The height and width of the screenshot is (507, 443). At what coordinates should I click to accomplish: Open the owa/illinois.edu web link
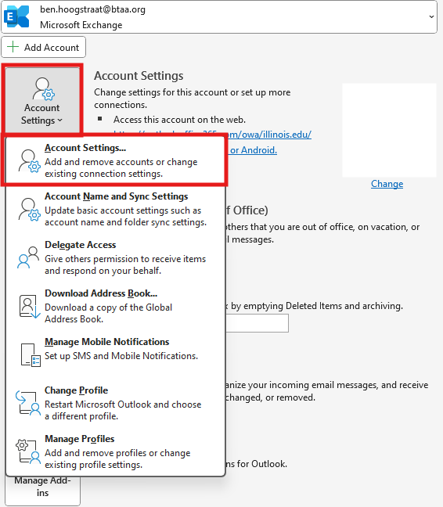270,135
